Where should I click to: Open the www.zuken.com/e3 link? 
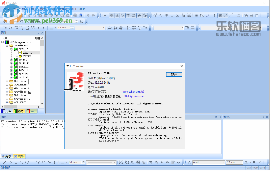[x=134, y=92]
